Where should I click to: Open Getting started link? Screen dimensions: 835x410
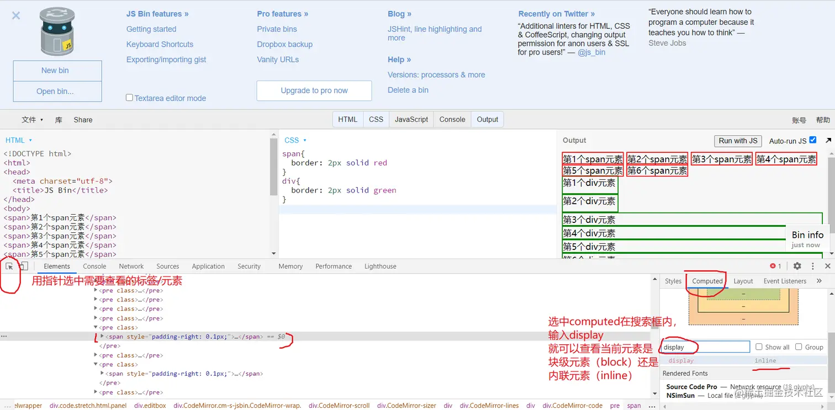151,29
